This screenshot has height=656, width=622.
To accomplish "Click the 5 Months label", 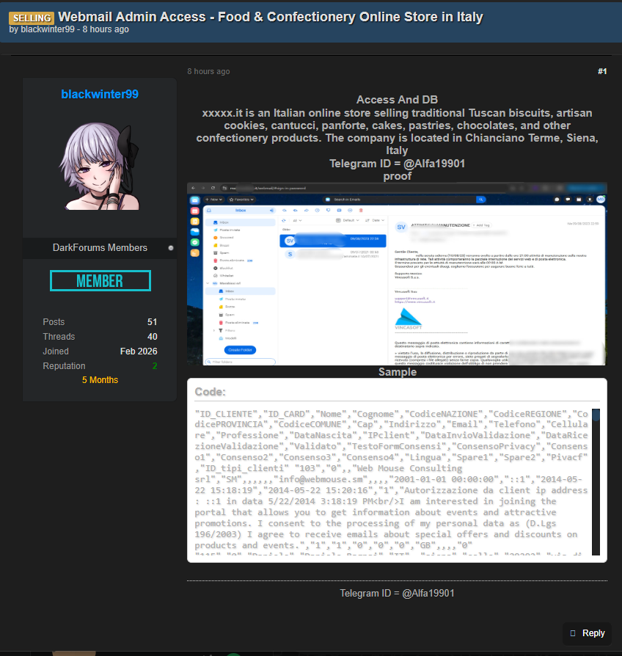I will point(100,380).
